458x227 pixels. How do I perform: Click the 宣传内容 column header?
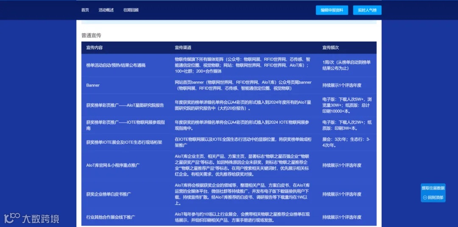[94, 48]
